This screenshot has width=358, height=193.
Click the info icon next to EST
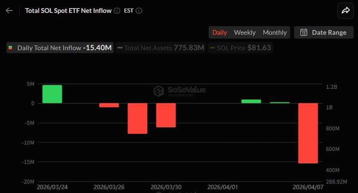point(139,11)
